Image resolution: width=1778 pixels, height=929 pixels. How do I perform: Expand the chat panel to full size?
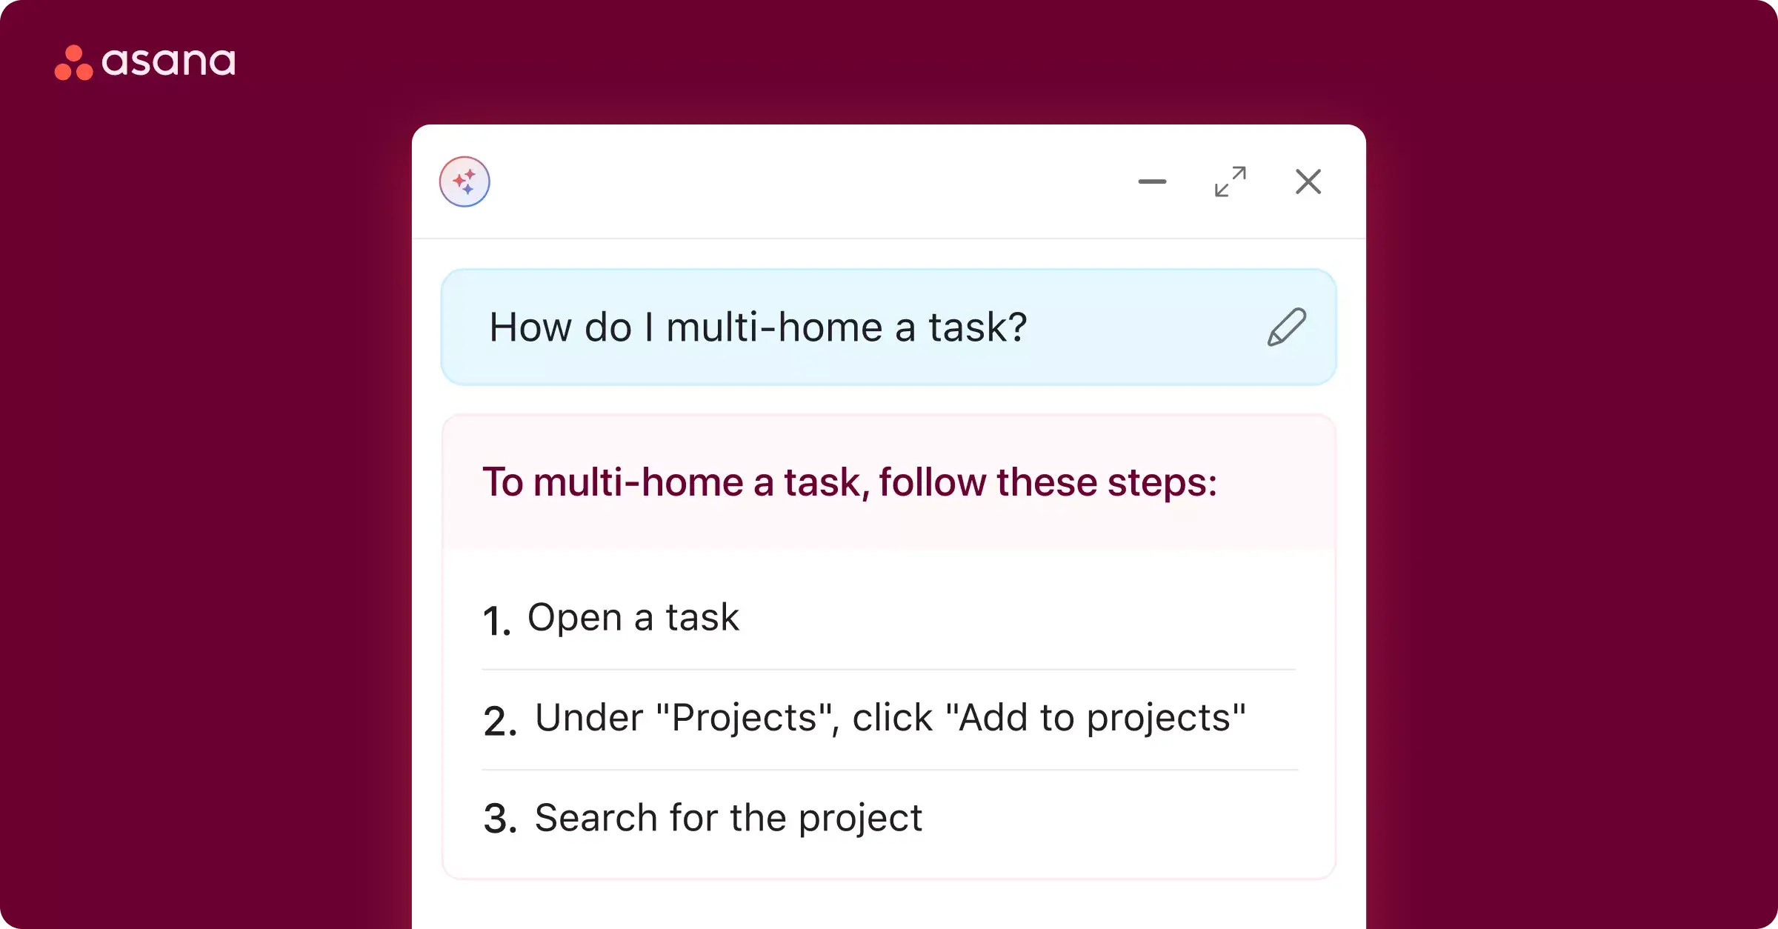(x=1230, y=182)
